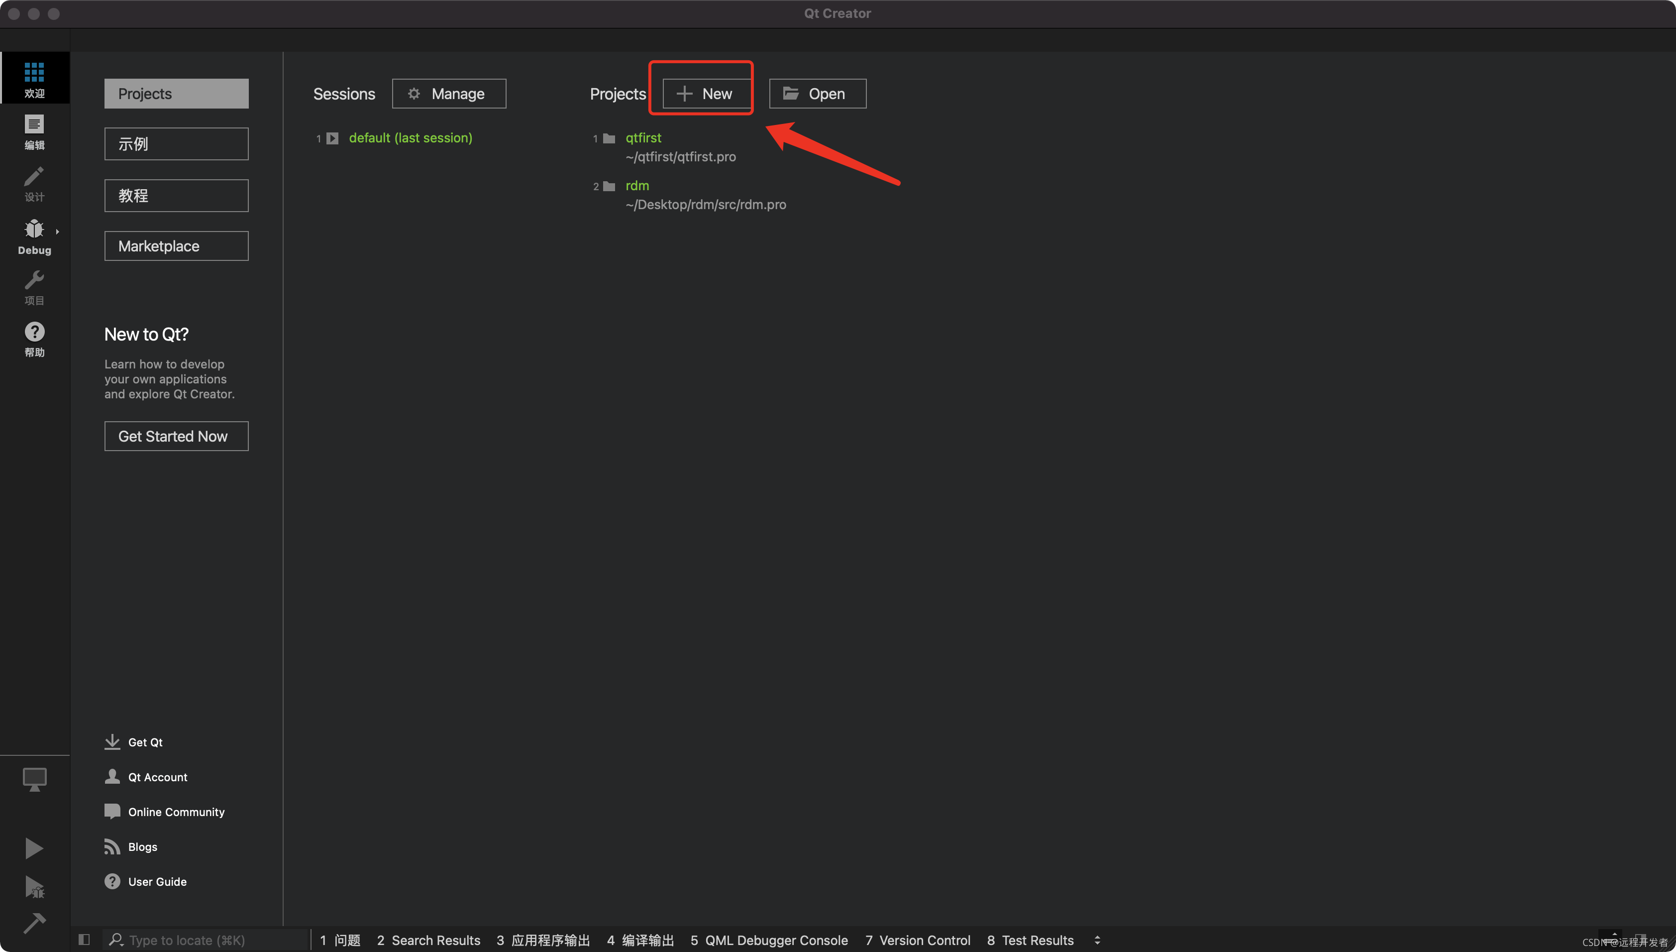The image size is (1676, 952).
Task: Show the 5 QML Debugger Console pane
Action: [x=769, y=940]
